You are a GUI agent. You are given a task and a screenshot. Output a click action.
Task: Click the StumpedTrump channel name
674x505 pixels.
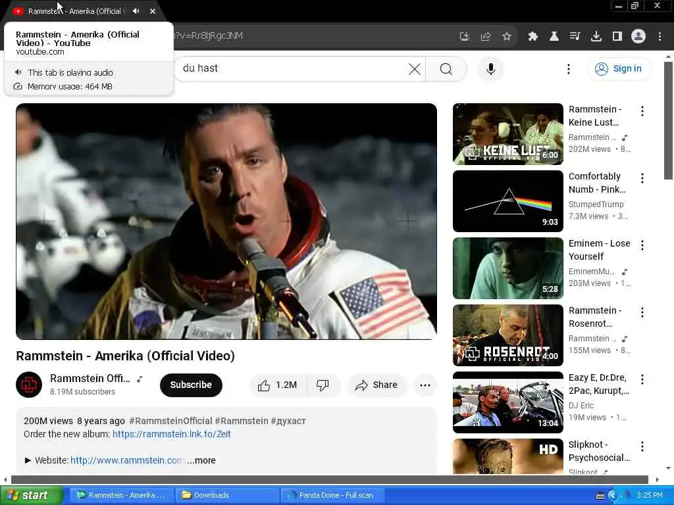pyautogui.click(x=596, y=204)
